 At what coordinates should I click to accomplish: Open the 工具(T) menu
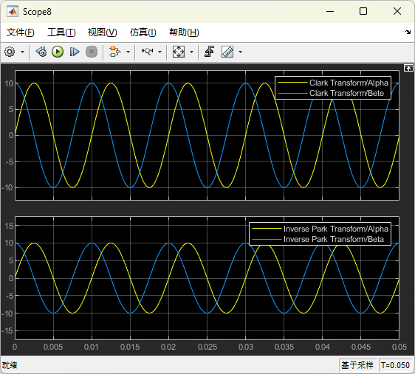click(61, 32)
